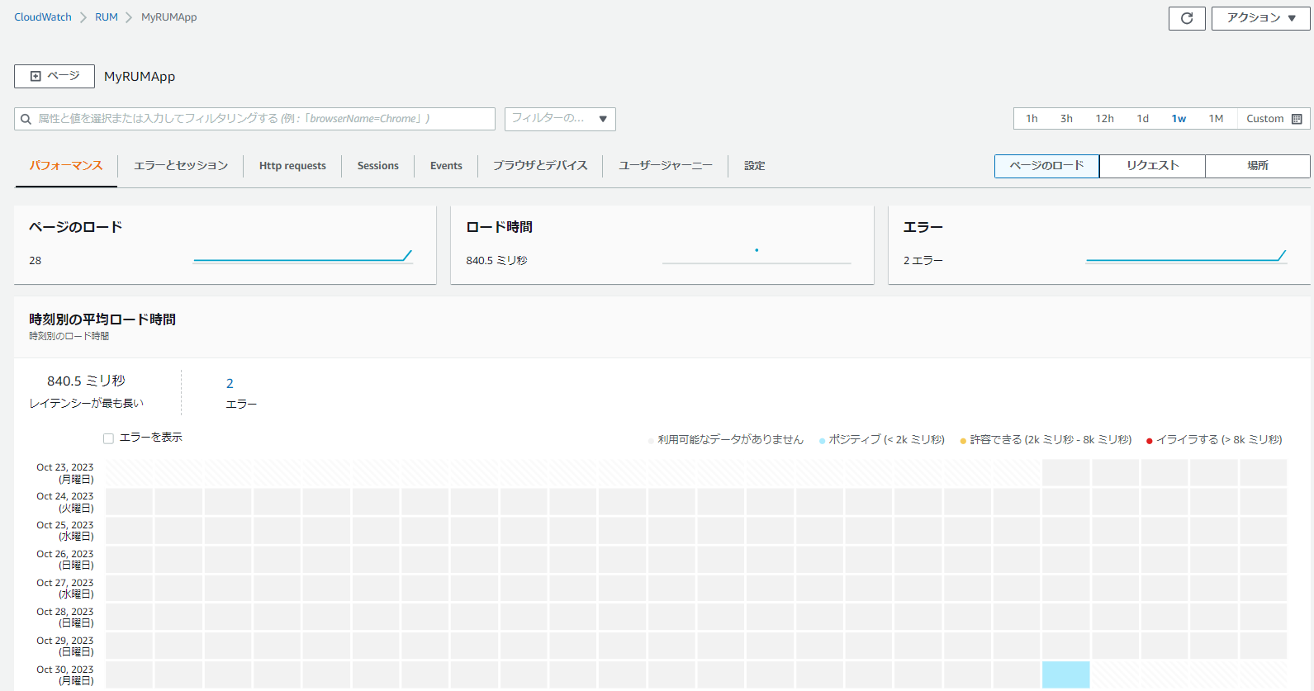Image resolution: width=1314 pixels, height=691 pixels.
Task: Click the 利用可能なデータがありません legend entry
Action: [x=726, y=440]
